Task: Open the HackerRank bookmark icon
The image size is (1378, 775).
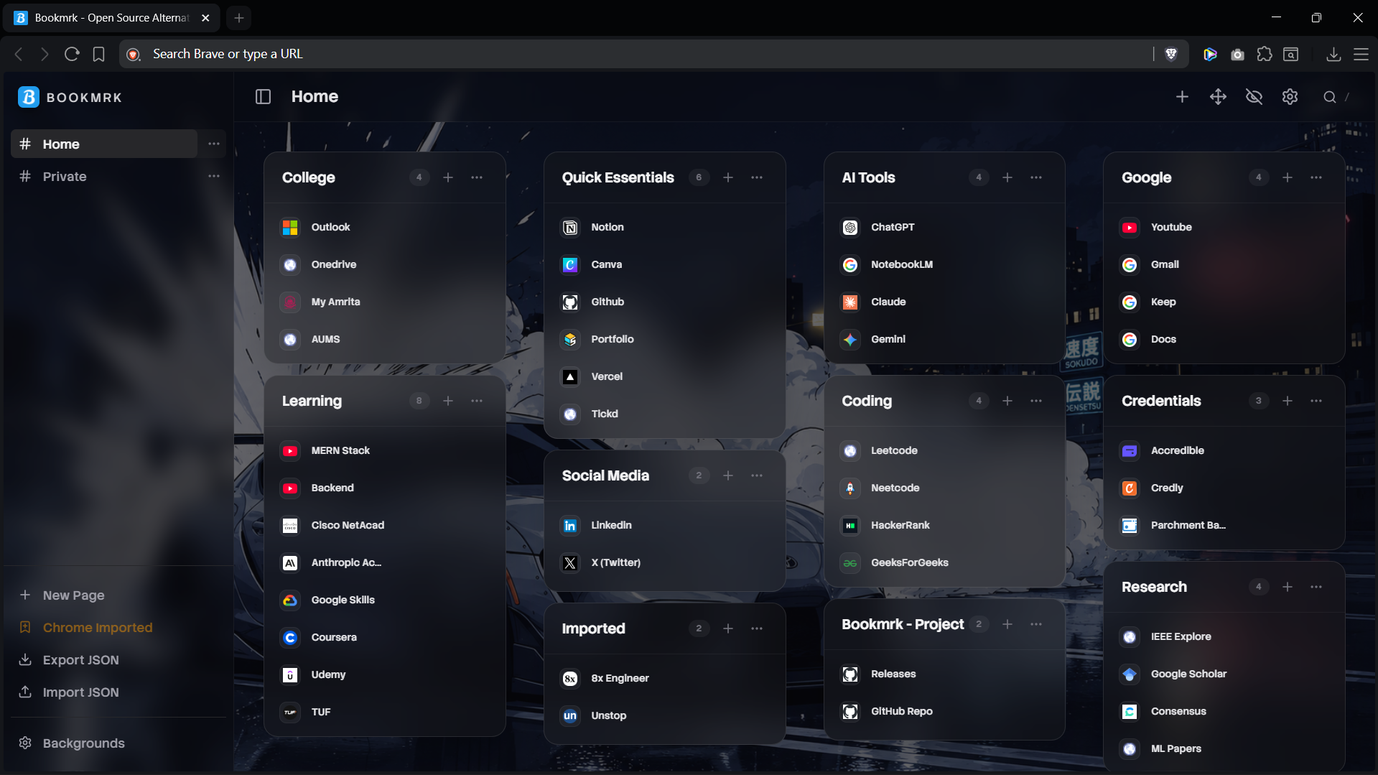Action: [850, 526]
